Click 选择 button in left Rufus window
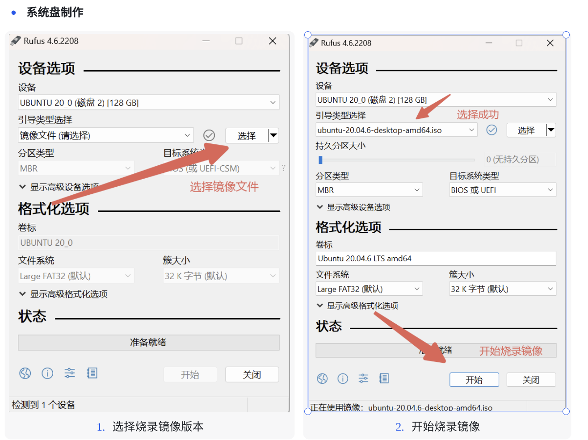 [x=247, y=135]
